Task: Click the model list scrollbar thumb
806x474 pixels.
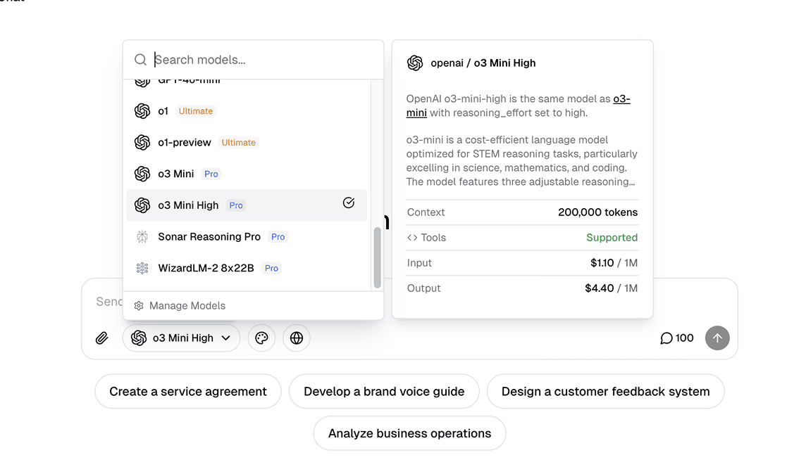Action: 377,257
